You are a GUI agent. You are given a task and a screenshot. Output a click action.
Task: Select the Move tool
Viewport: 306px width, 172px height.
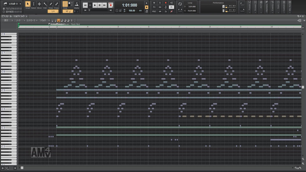pos(39,4)
